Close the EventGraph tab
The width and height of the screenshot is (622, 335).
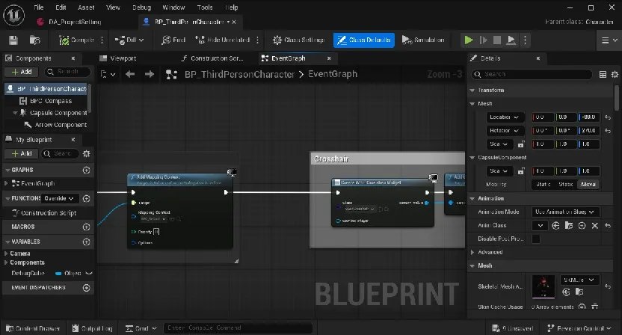coord(329,58)
